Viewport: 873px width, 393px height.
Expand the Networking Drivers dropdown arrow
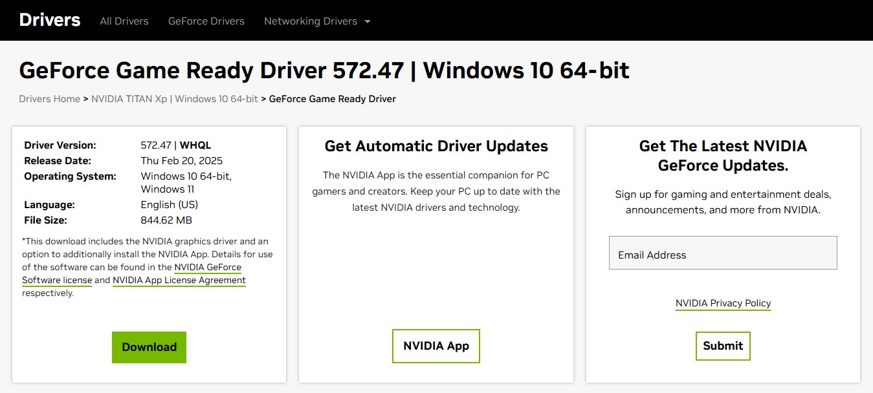[368, 21]
